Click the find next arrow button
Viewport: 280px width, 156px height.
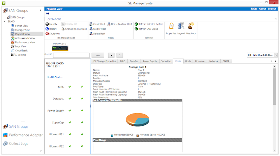tap(120, 55)
